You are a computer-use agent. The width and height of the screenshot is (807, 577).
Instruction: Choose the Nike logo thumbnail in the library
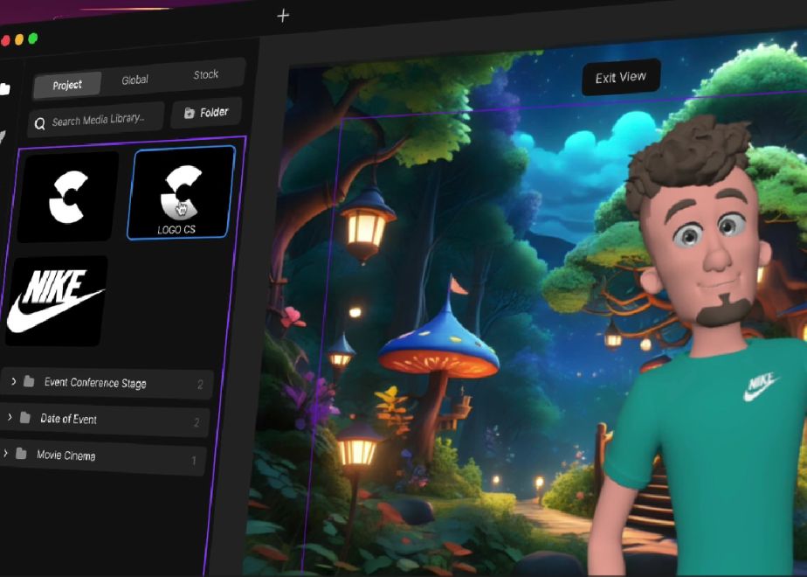point(56,300)
